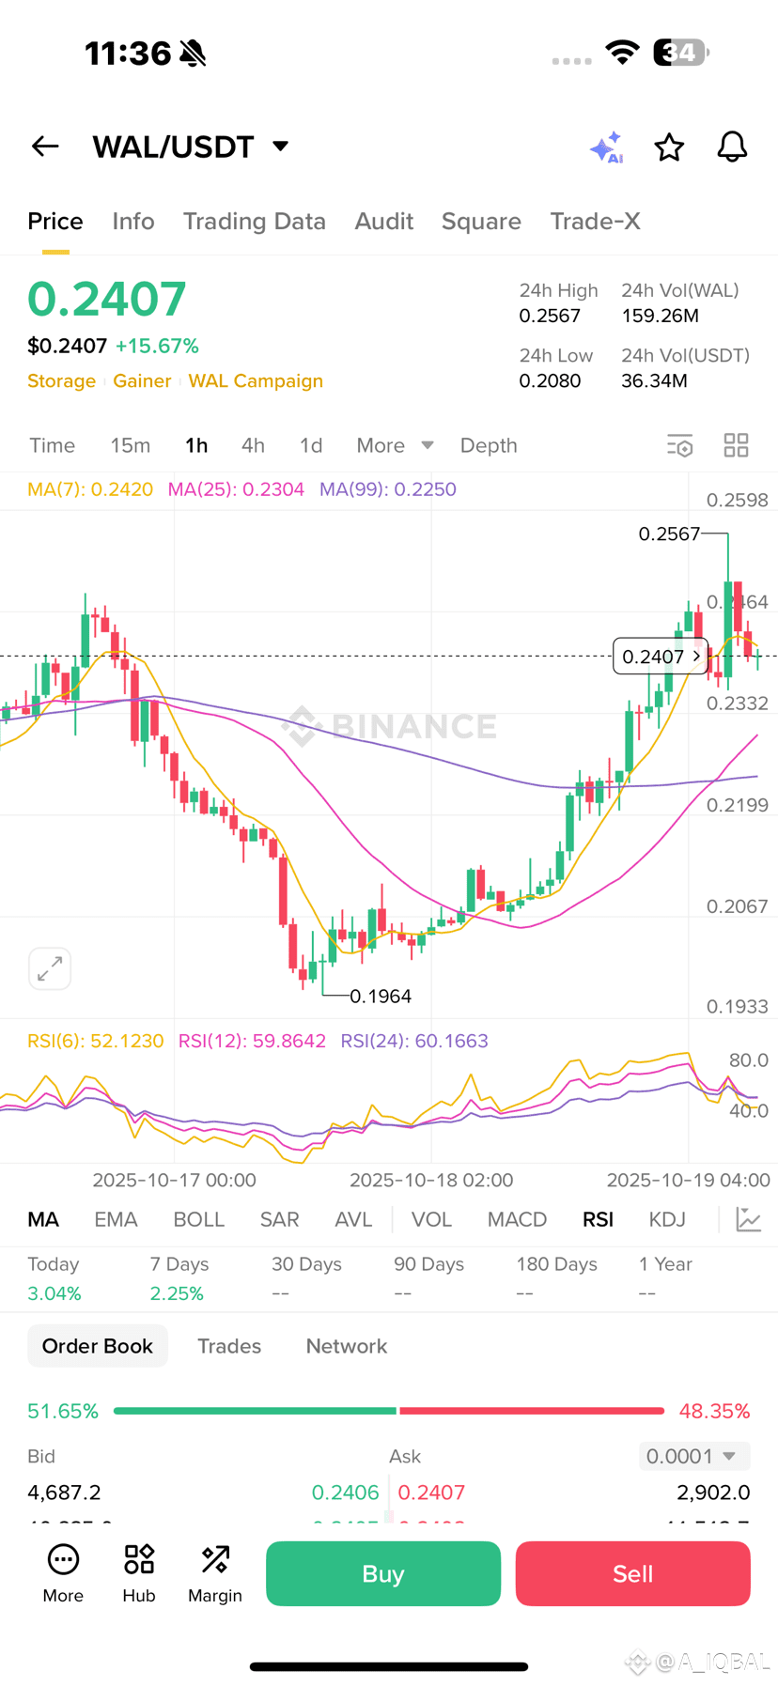Select the 15m chart interval
778x1686 pixels.
point(131,445)
